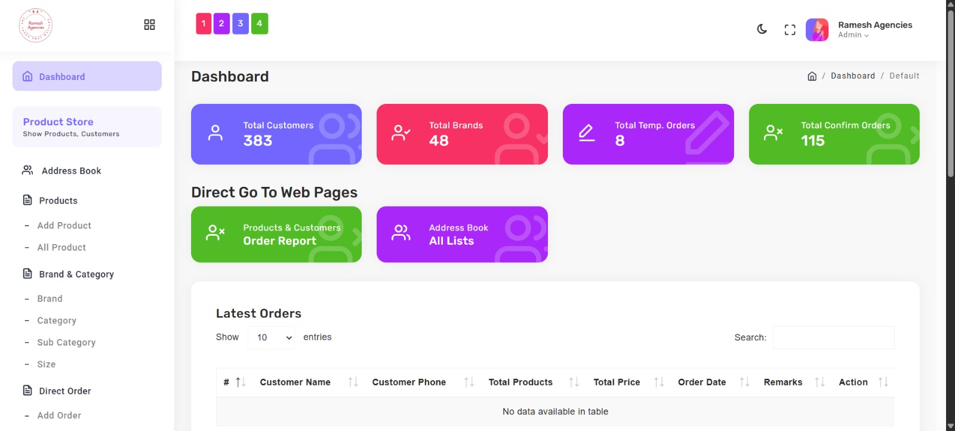
Task: Click the purple number 2 shortcut
Action: (221, 24)
